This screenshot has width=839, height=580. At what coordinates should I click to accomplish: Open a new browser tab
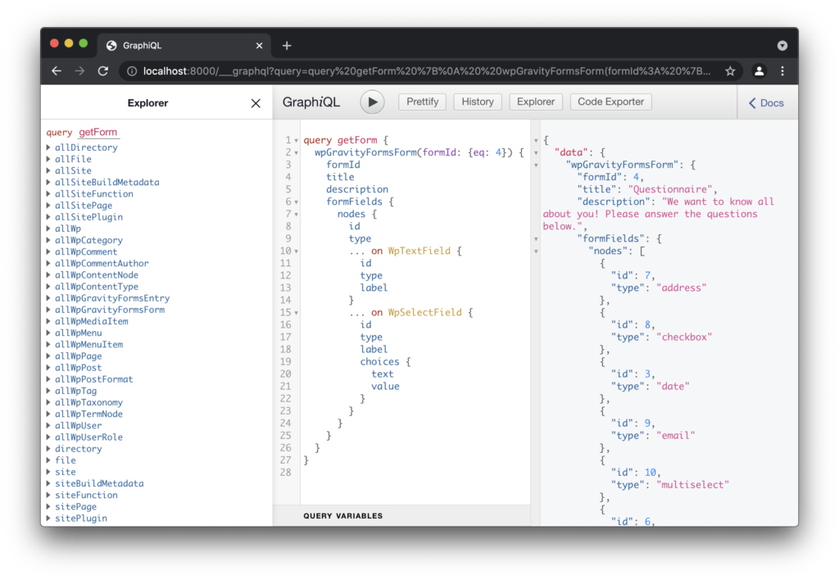(x=287, y=46)
